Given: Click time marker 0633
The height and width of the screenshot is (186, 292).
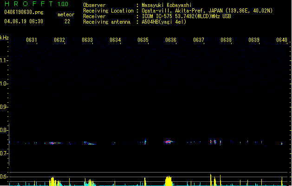Looking at the screenshot, I should [87, 40].
